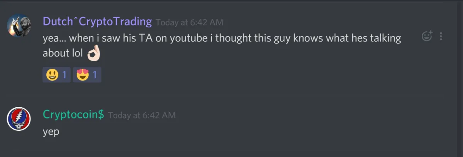Image resolution: width=463 pixels, height=157 pixels.
Task: Click "about lol" on the second line
Action: [x=63, y=53]
